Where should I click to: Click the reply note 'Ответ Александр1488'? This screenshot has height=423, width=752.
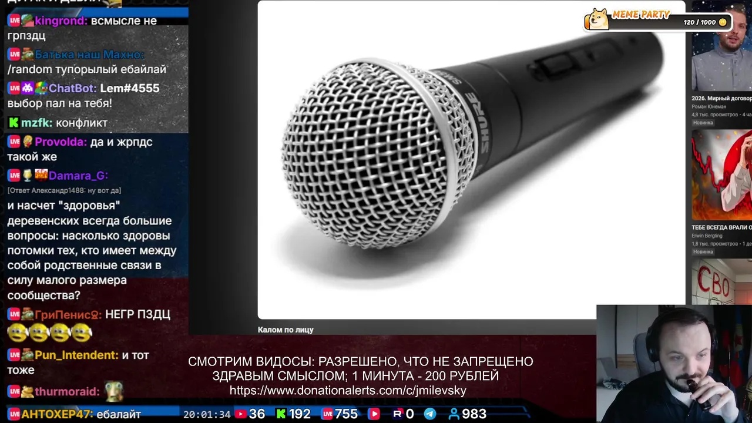tap(64, 190)
